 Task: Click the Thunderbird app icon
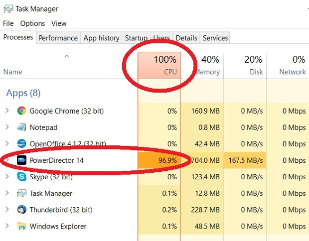pos(21,210)
